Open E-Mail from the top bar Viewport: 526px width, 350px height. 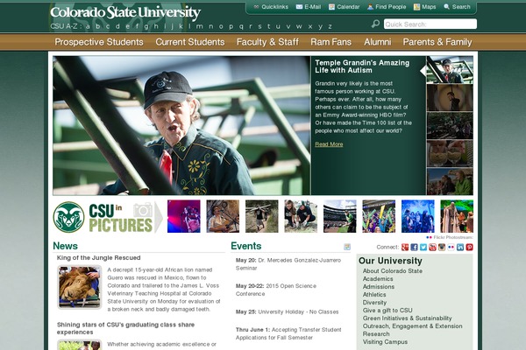(x=309, y=7)
